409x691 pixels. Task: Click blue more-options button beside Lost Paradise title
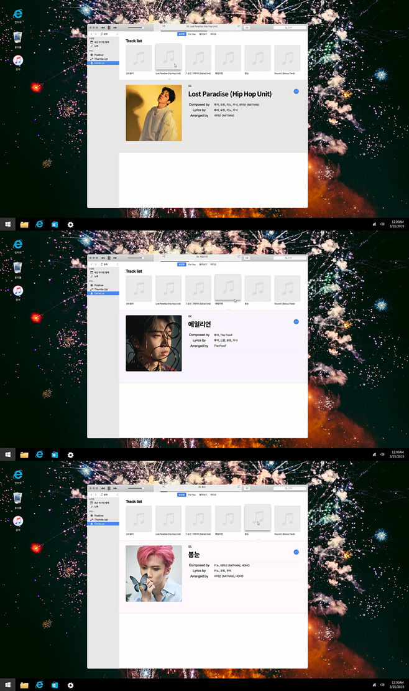click(x=296, y=92)
